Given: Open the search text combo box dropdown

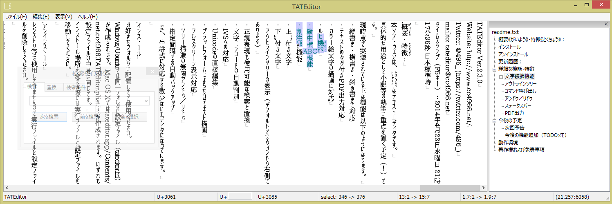Looking at the screenshot, I should point(146,101).
